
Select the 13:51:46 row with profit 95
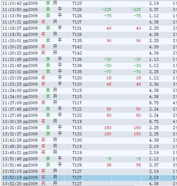90,165
